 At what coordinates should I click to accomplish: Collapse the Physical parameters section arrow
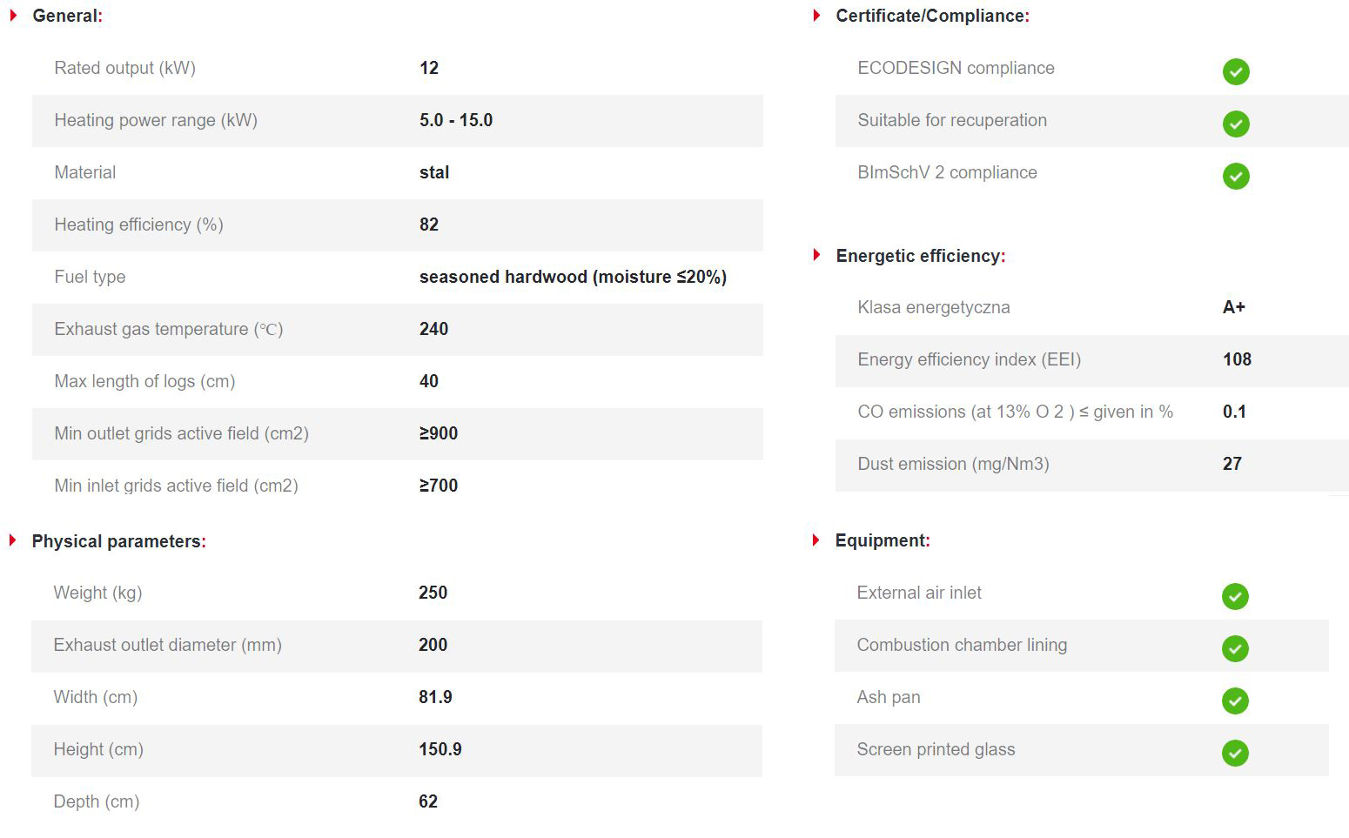[x=13, y=540]
